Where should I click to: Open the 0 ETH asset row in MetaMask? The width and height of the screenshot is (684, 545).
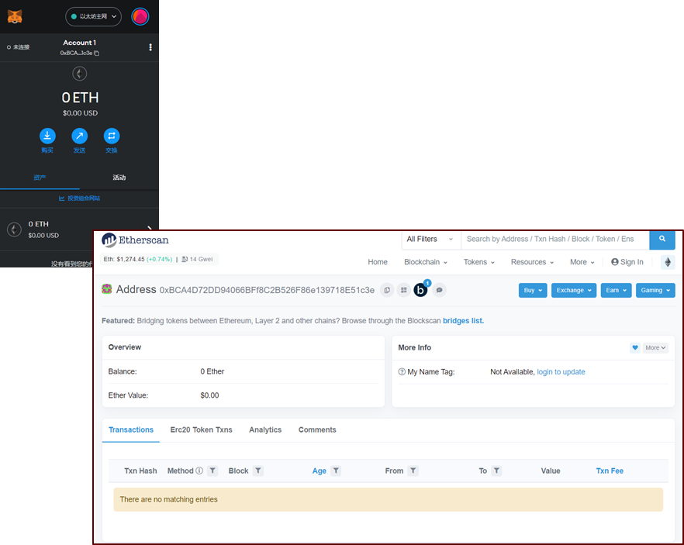point(79,229)
